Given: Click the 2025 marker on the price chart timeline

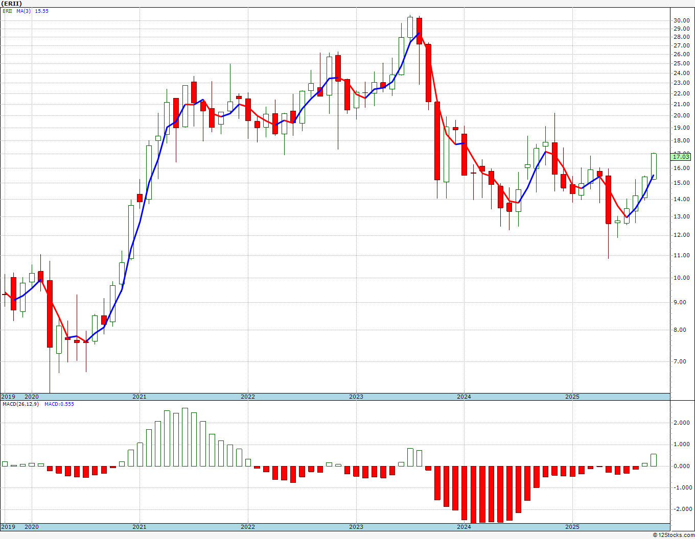Looking at the screenshot, I should [572, 397].
